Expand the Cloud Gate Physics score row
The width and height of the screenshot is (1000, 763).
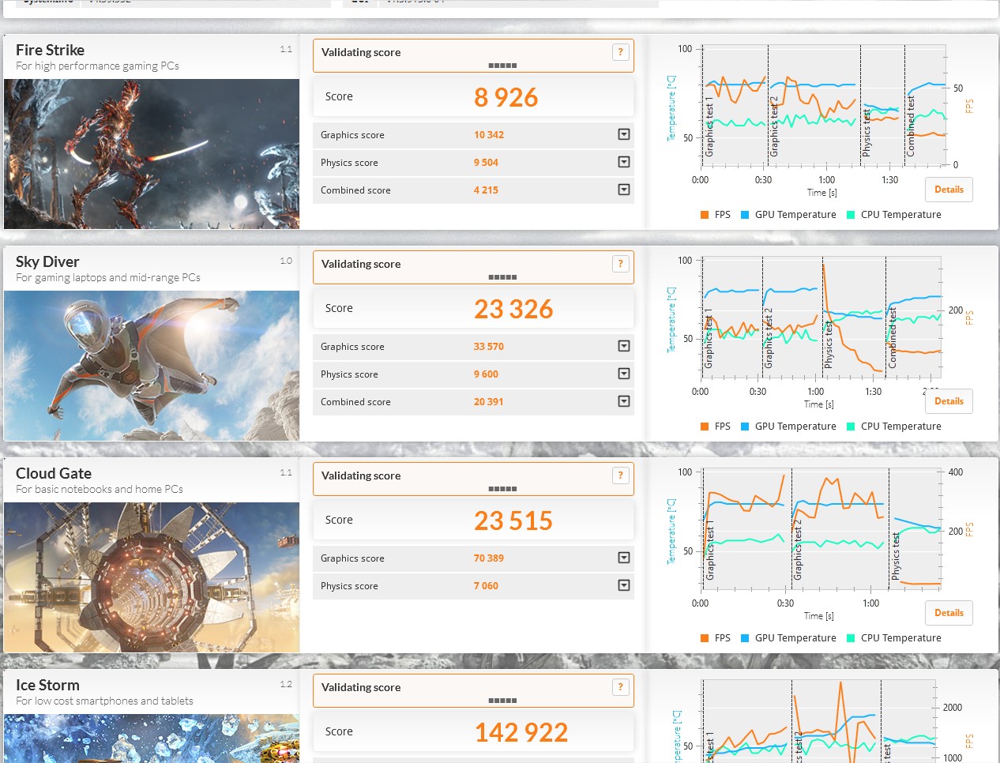click(x=623, y=586)
